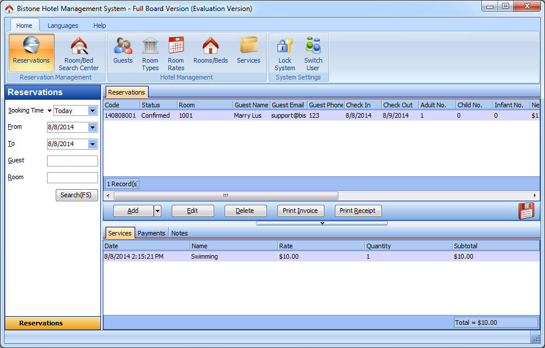
Task: Click the red floppy disk save icon
Action: tap(526, 211)
